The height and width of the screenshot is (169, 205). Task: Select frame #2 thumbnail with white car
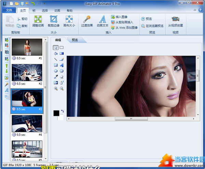27,72
